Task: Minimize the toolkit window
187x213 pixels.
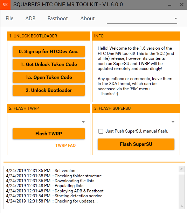Action: point(169,5)
